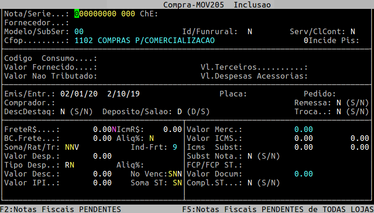374x213 pixels.
Task: Change the Deposito/Salao D/S selection
Action: tap(179, 112)
